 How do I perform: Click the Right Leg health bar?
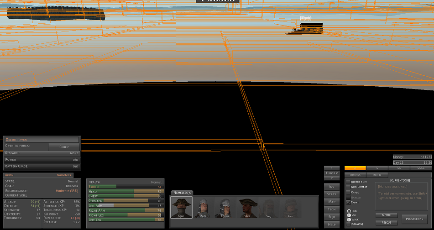[x=125, y=215]
